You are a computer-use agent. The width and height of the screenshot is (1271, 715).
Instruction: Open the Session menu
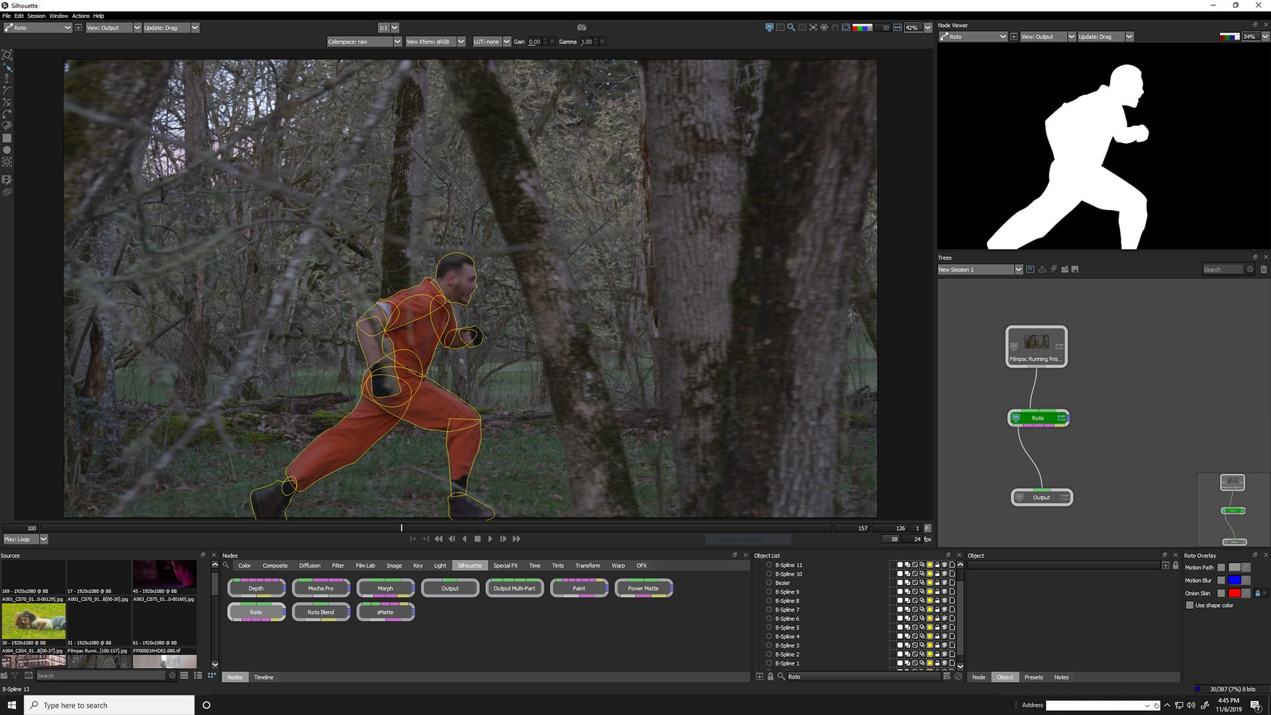[x=36, y=16]
